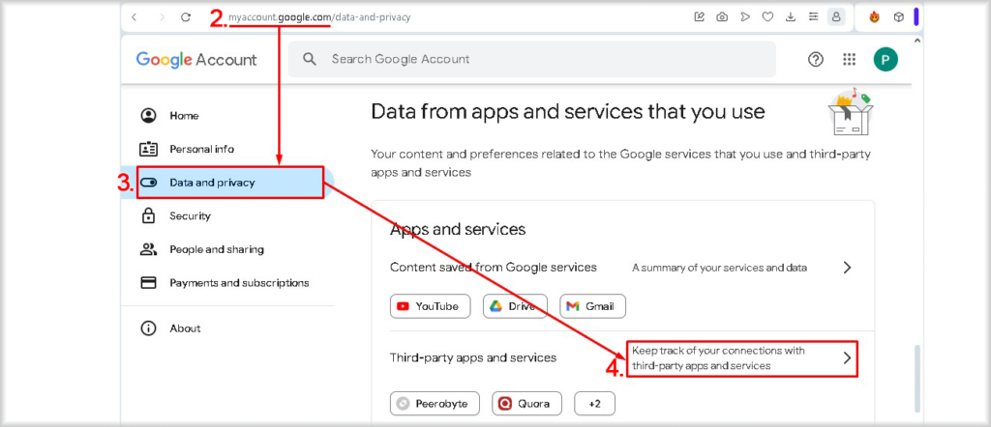Image resolution: width=991 pixels, height=427 pixels.
Task: Open the easy setup sliders icon
Action: pyautogui.click(x=813, y=17)
